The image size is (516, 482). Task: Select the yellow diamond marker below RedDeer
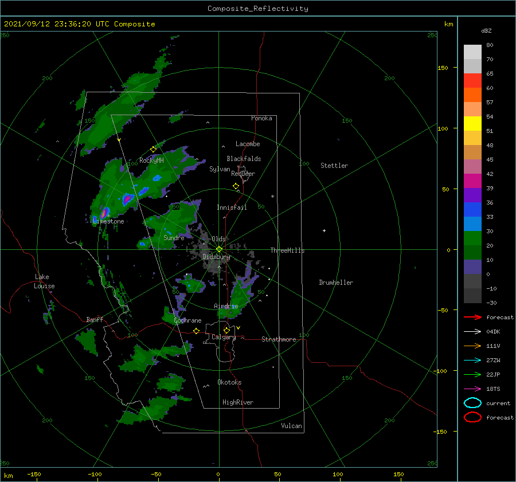pyautogui.click(x=236, y=186)
